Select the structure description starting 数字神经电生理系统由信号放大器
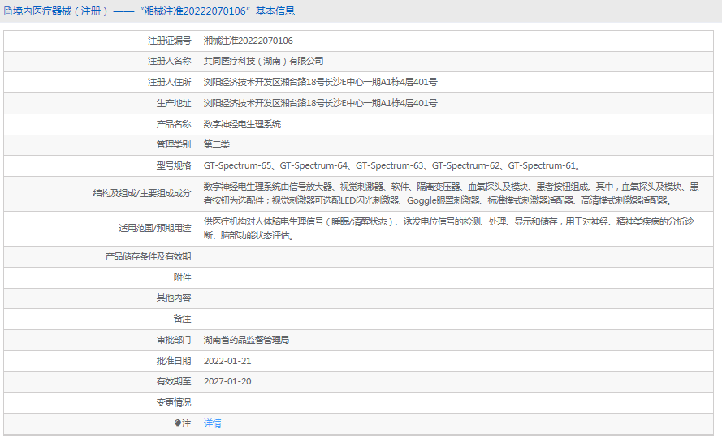Image resolution: width=722 pixels, height=442 pixels. 452,194
